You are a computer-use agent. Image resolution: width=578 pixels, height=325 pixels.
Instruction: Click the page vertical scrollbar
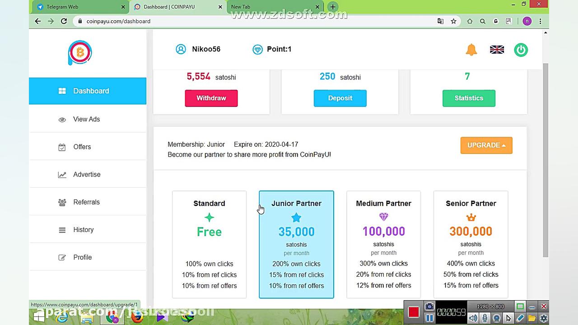click(x=545, y=160)
